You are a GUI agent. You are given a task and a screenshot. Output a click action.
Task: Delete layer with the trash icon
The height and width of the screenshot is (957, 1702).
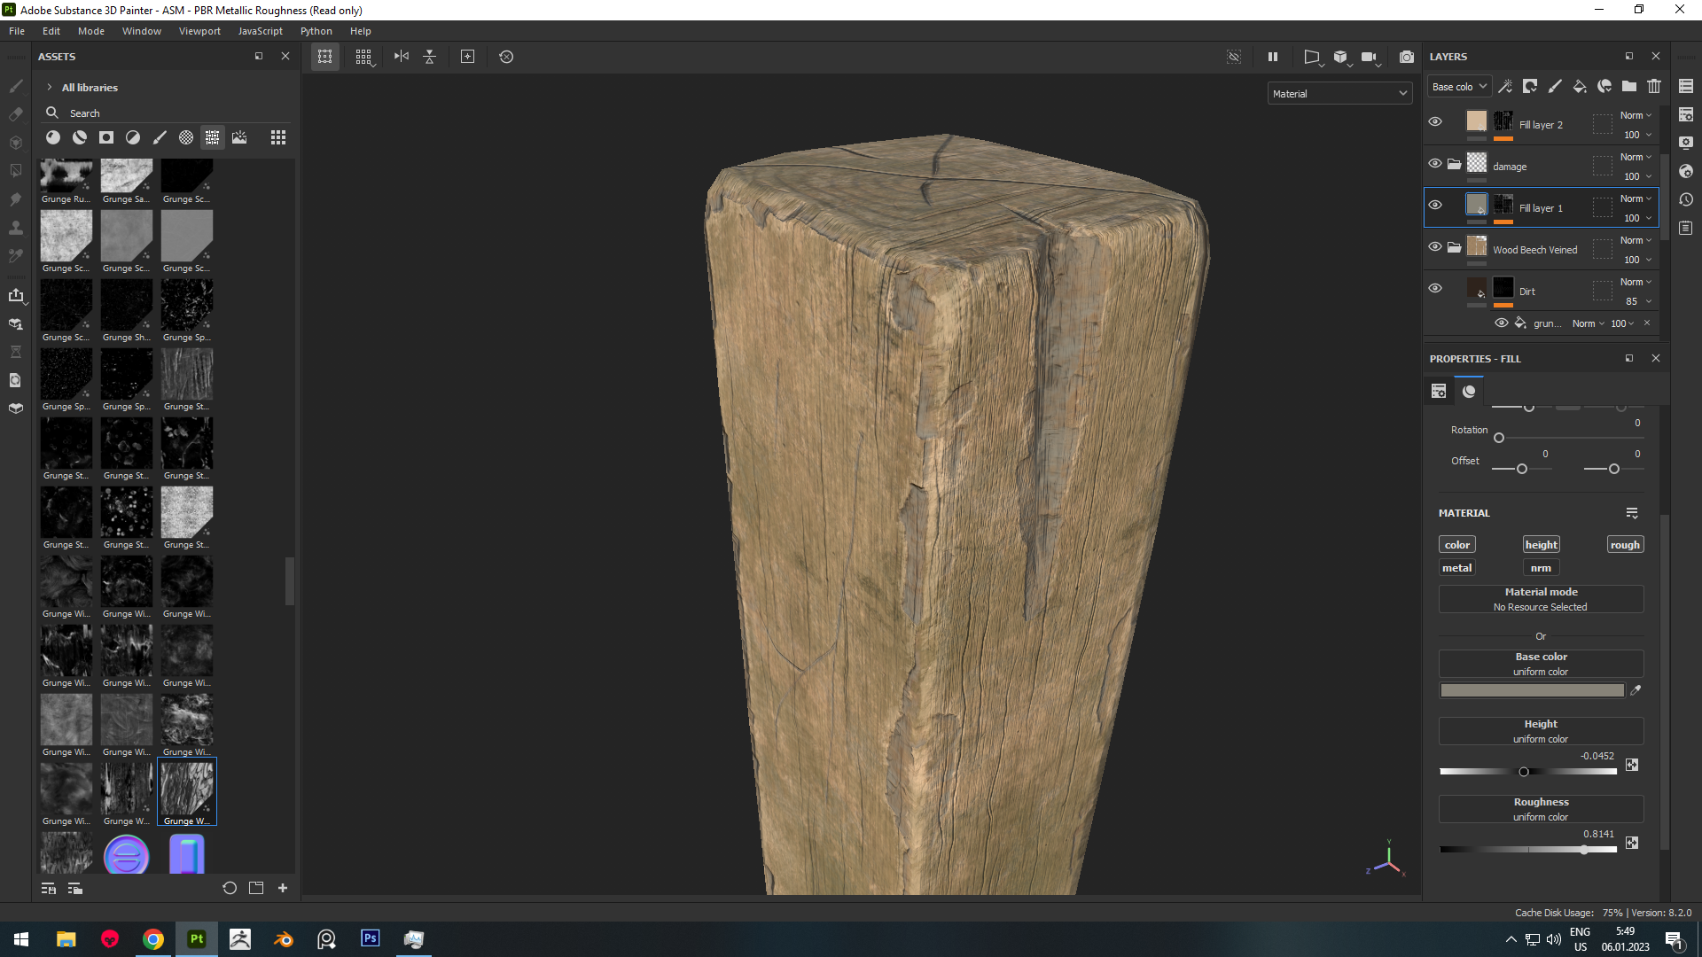pos(1654,86)
